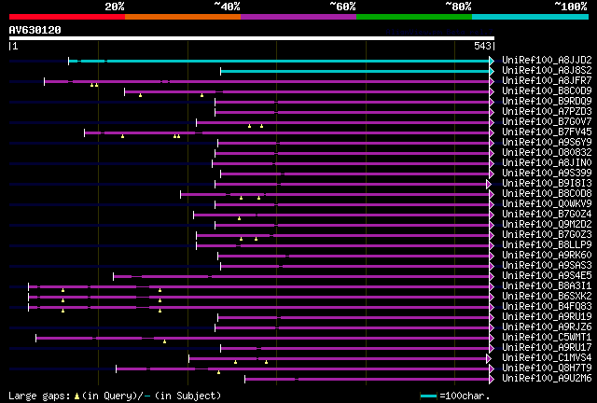Viewport: 597px width, 403px height.
Task: Click the yellow query-gap marker under UniRef100_B7G0Z4 bar
Action: point(239,218)
